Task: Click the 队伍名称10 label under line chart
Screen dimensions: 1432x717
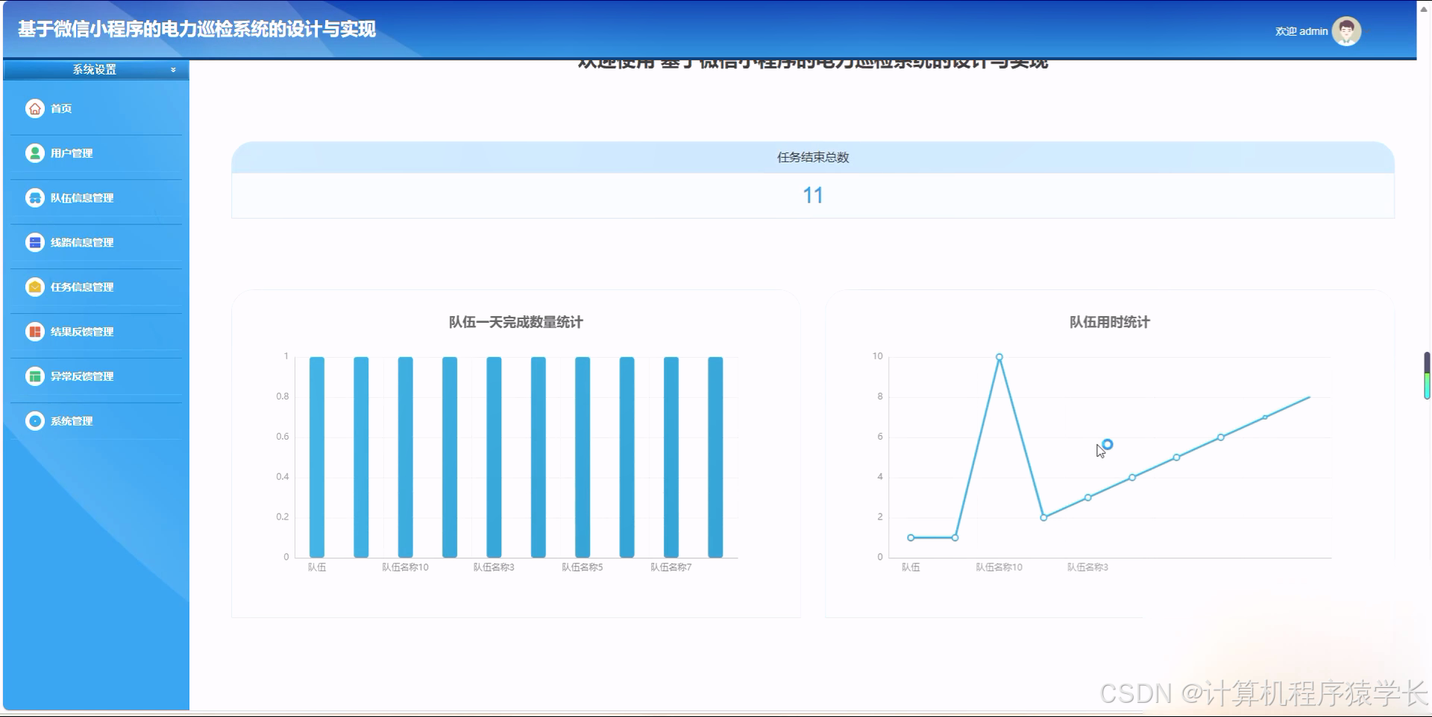Action: click(999, 567)
